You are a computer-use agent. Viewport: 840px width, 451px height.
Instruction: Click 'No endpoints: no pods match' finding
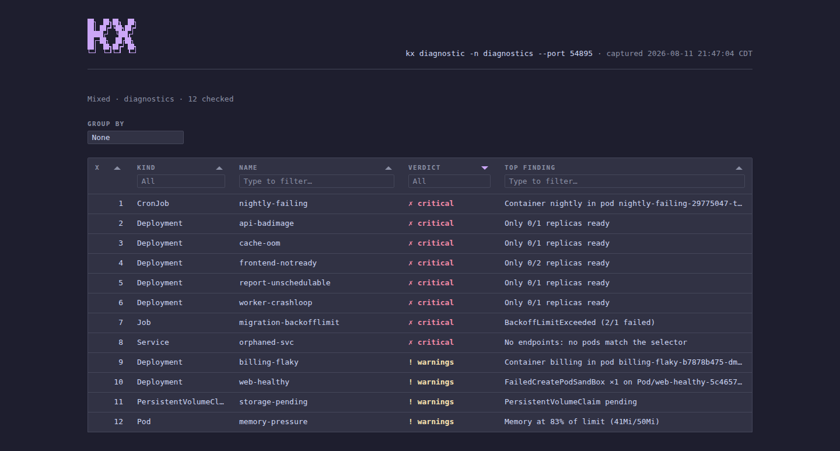tap(596, 342)
